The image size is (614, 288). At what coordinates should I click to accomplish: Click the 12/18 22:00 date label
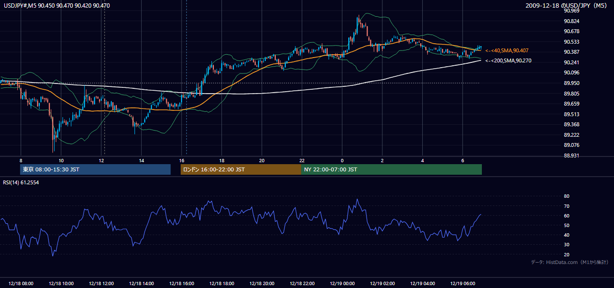(x=302, y=284)
